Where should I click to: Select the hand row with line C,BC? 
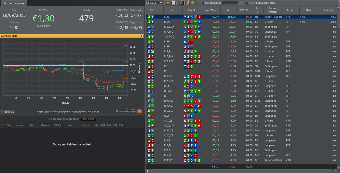coord(241,17)
